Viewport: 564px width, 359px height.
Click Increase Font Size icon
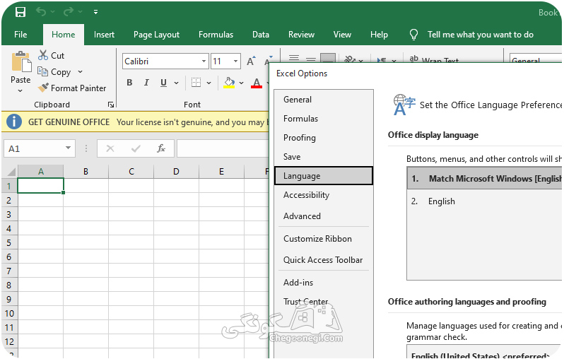252,61
